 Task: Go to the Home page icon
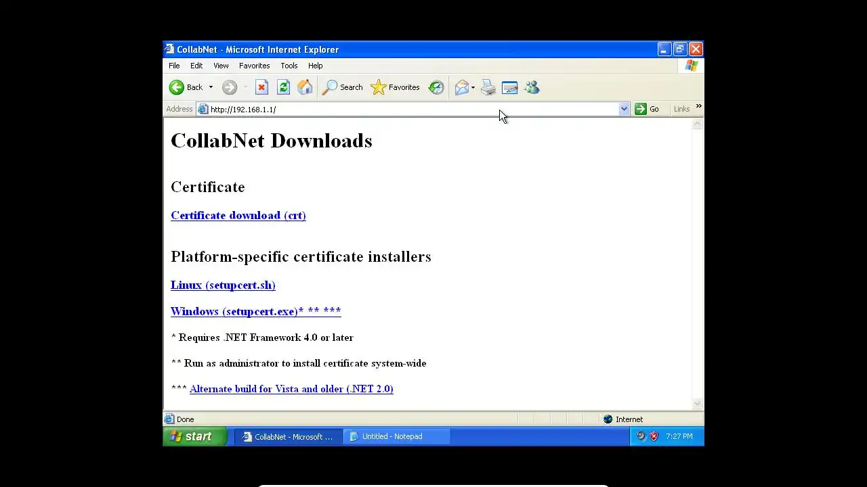coord(305,87)
